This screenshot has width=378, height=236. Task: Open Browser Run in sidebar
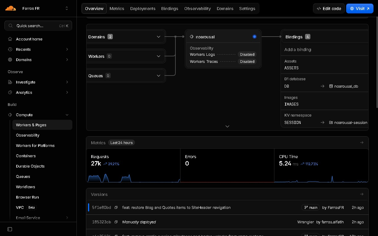point(42,197)
